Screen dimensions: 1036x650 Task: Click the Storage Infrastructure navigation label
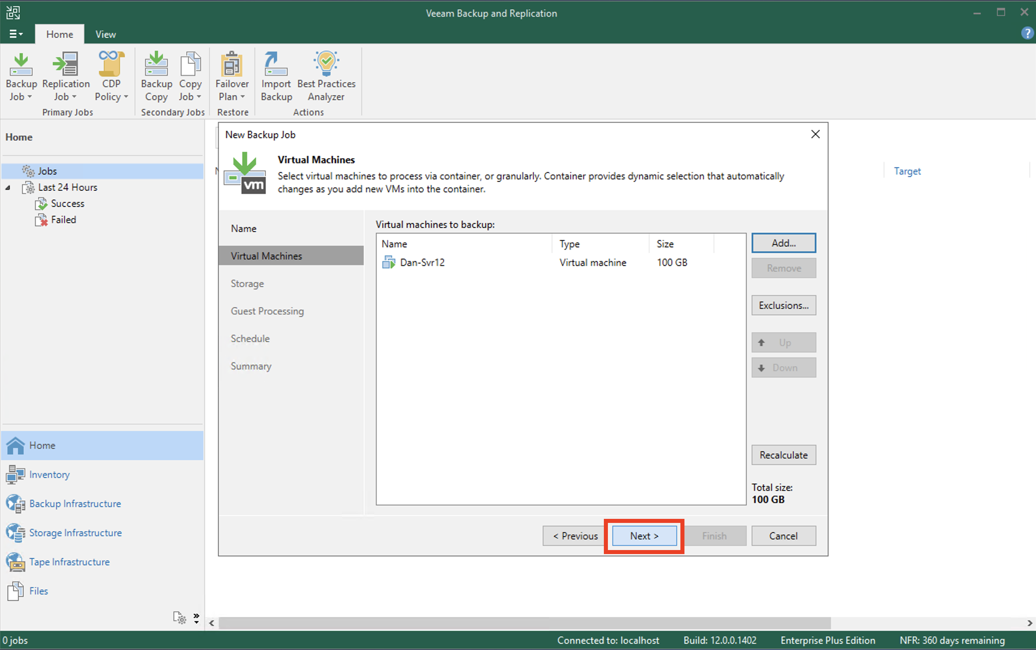pyautogui.click(x=75, y=533)
